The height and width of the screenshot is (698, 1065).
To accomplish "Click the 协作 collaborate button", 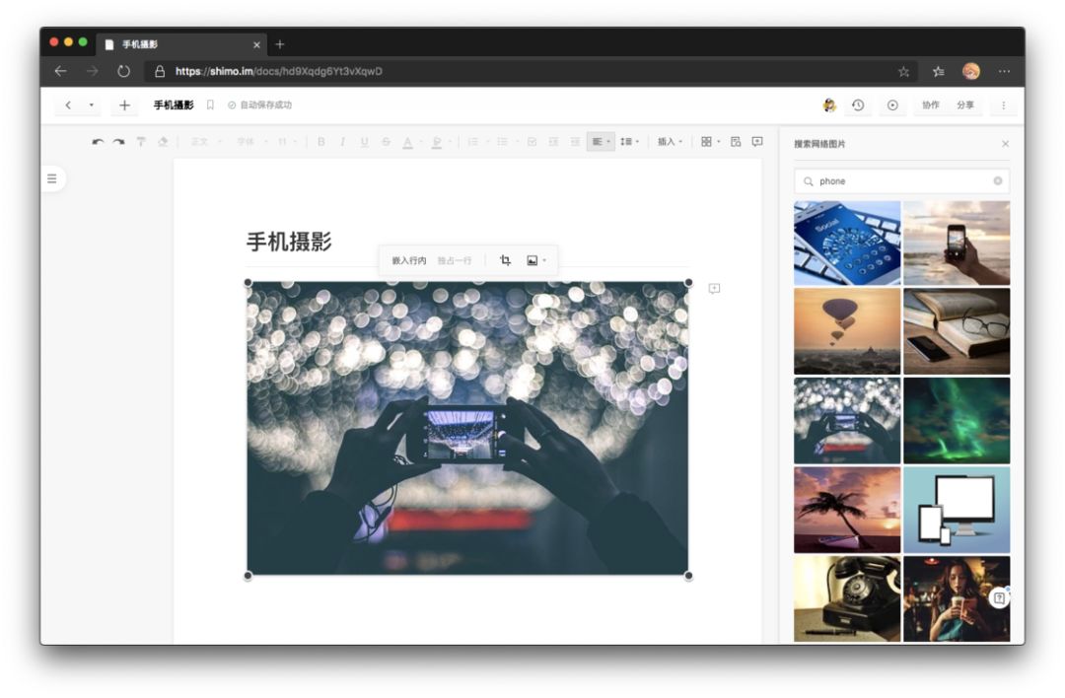I will point(931,105).
